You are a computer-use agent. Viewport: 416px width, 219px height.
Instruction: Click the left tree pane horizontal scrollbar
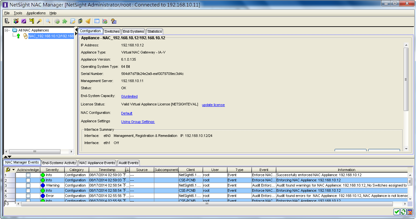pyautogui.click(x=35, y=152)
